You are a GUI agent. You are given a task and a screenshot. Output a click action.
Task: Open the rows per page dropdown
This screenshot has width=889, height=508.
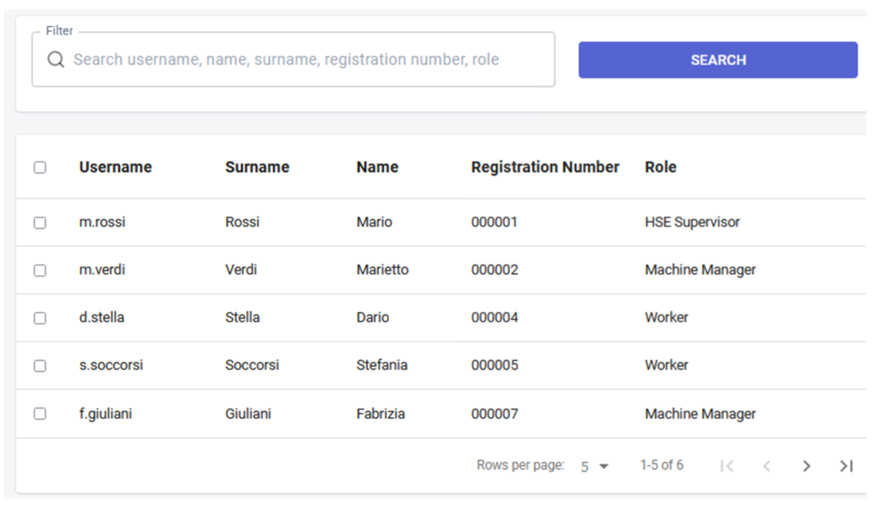[x=594, y=466]
